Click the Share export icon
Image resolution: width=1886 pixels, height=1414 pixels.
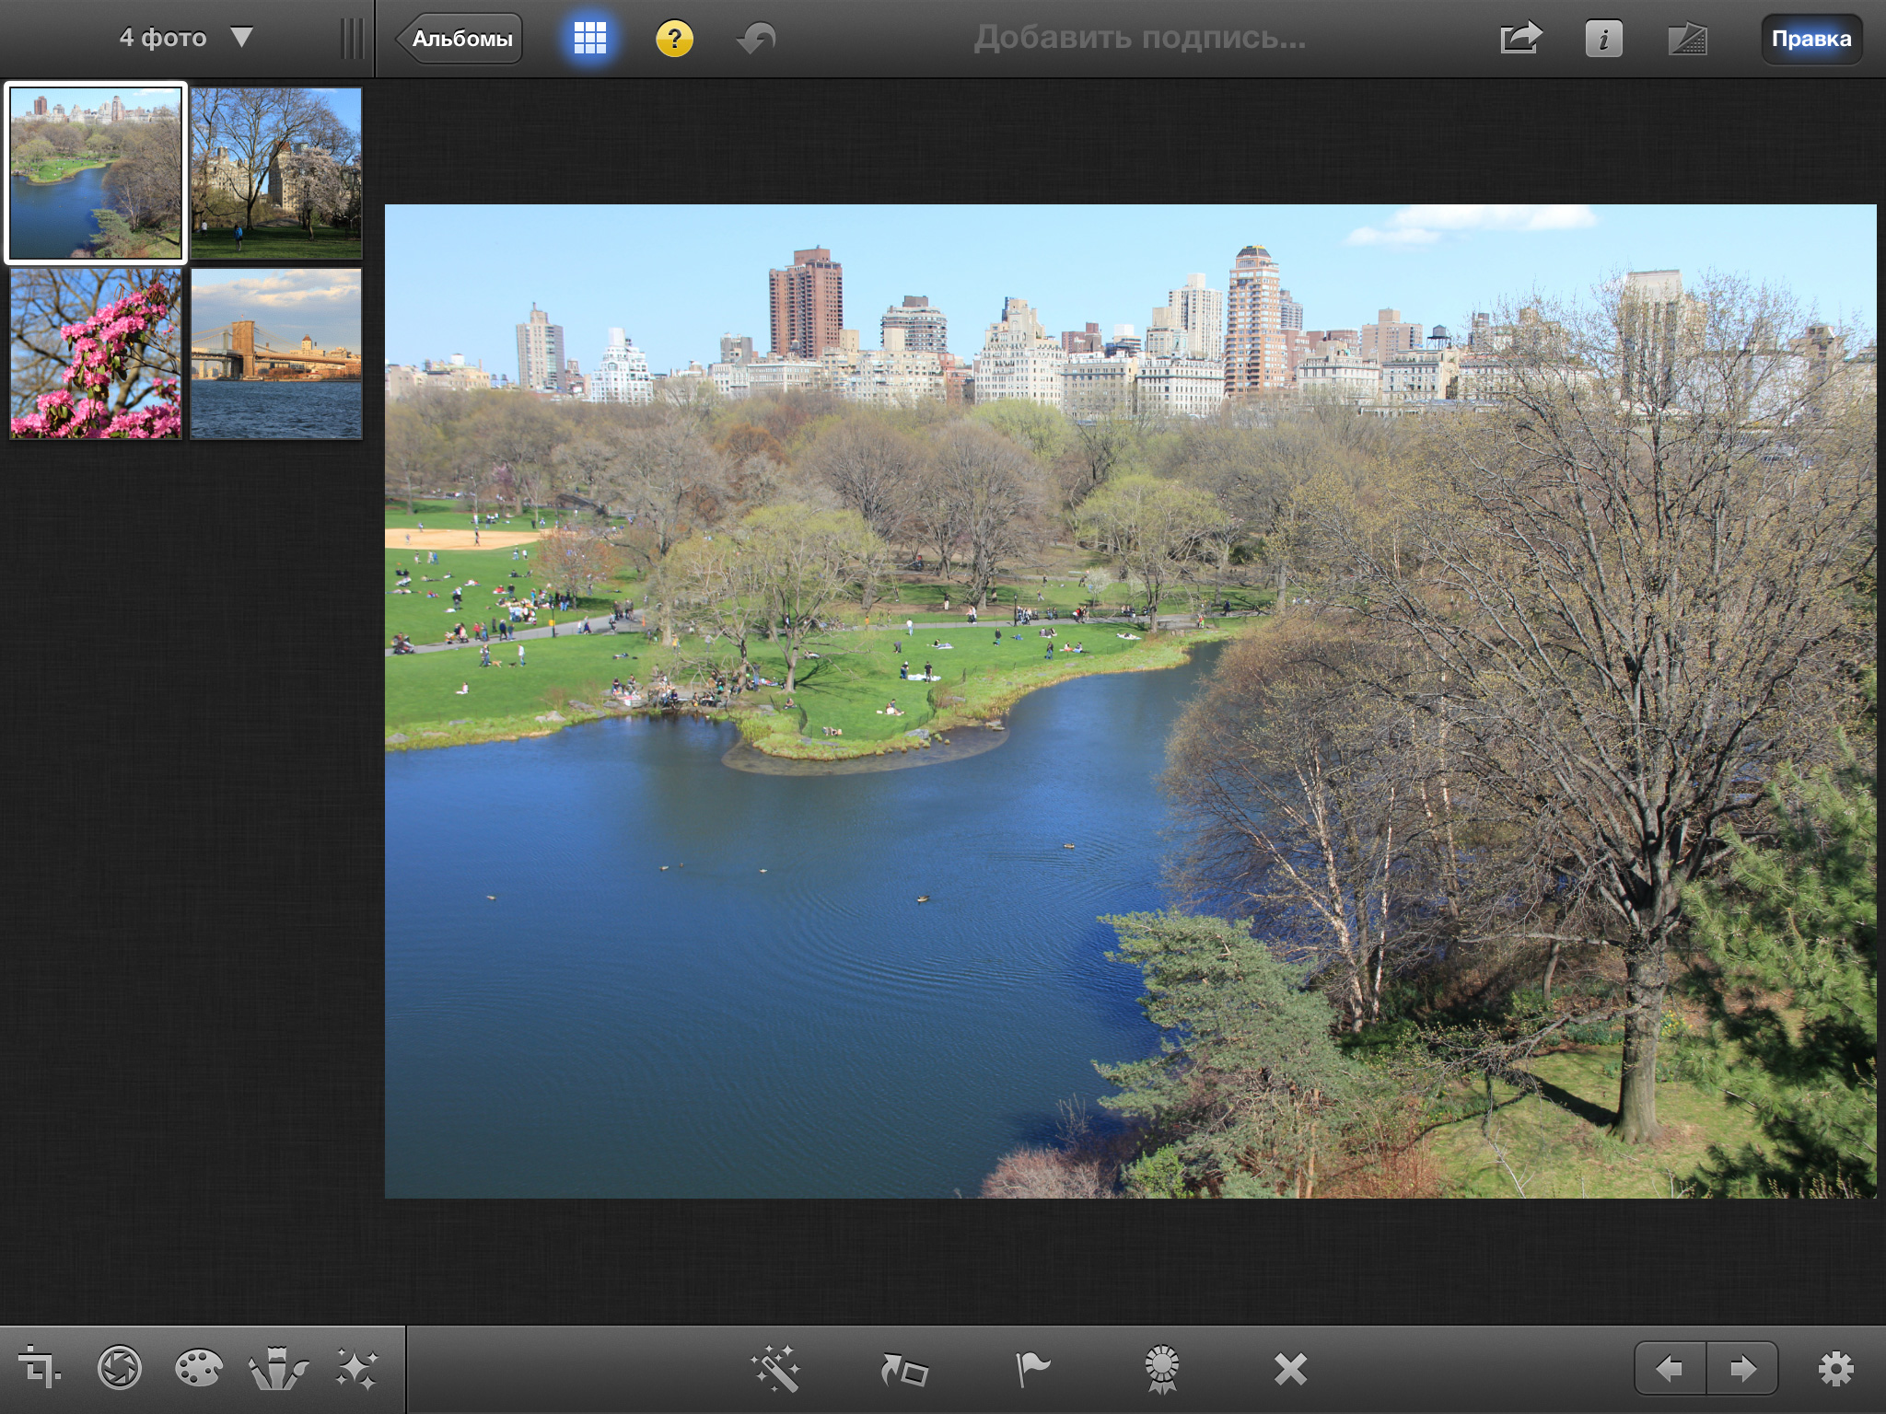click(1520, 39)
